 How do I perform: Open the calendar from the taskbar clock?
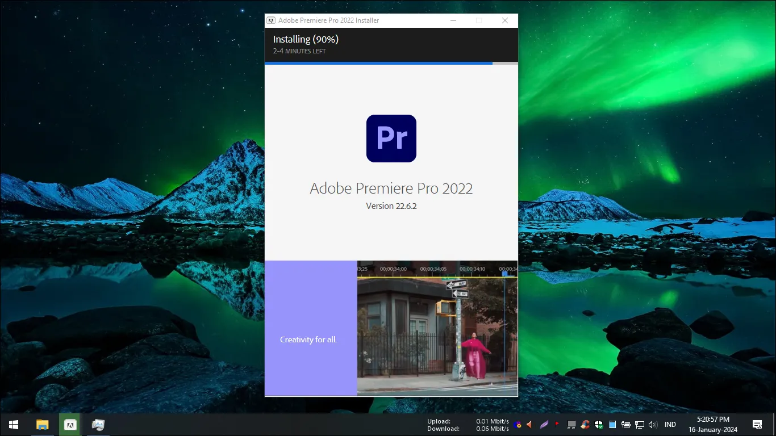point(713,424)
